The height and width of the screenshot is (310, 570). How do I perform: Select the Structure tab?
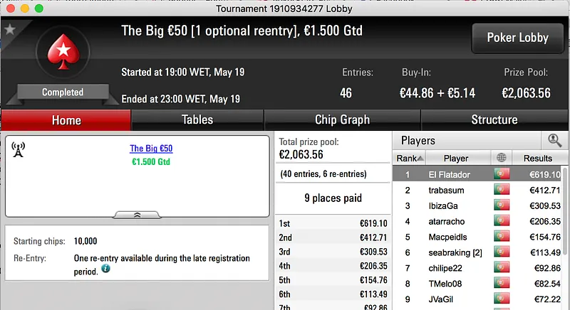494,120
